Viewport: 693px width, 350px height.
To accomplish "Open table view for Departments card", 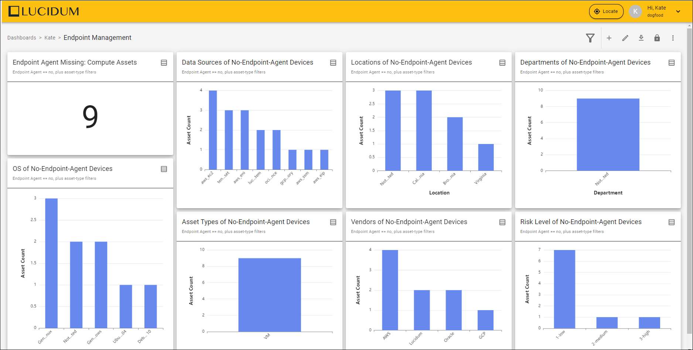I will [x=672, y=63].
